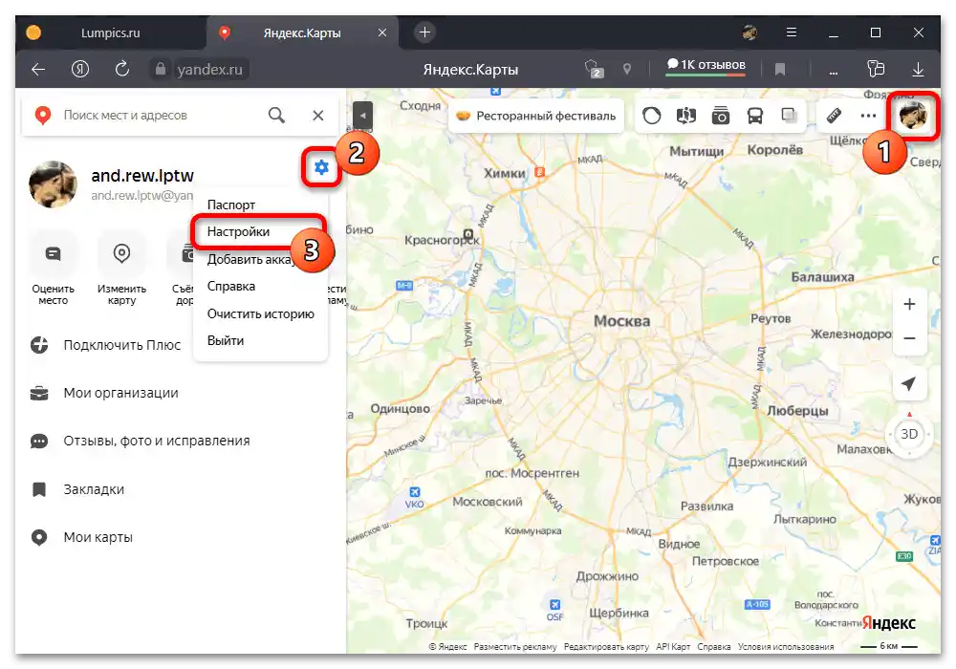The width and height of the screenshot is (956, 669).
Task: Click the and.rew.lptw username
Action: (142, 176)
